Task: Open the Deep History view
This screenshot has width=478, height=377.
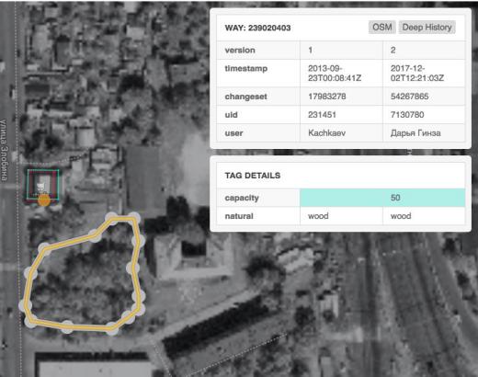Action: (x=427, y=28)
